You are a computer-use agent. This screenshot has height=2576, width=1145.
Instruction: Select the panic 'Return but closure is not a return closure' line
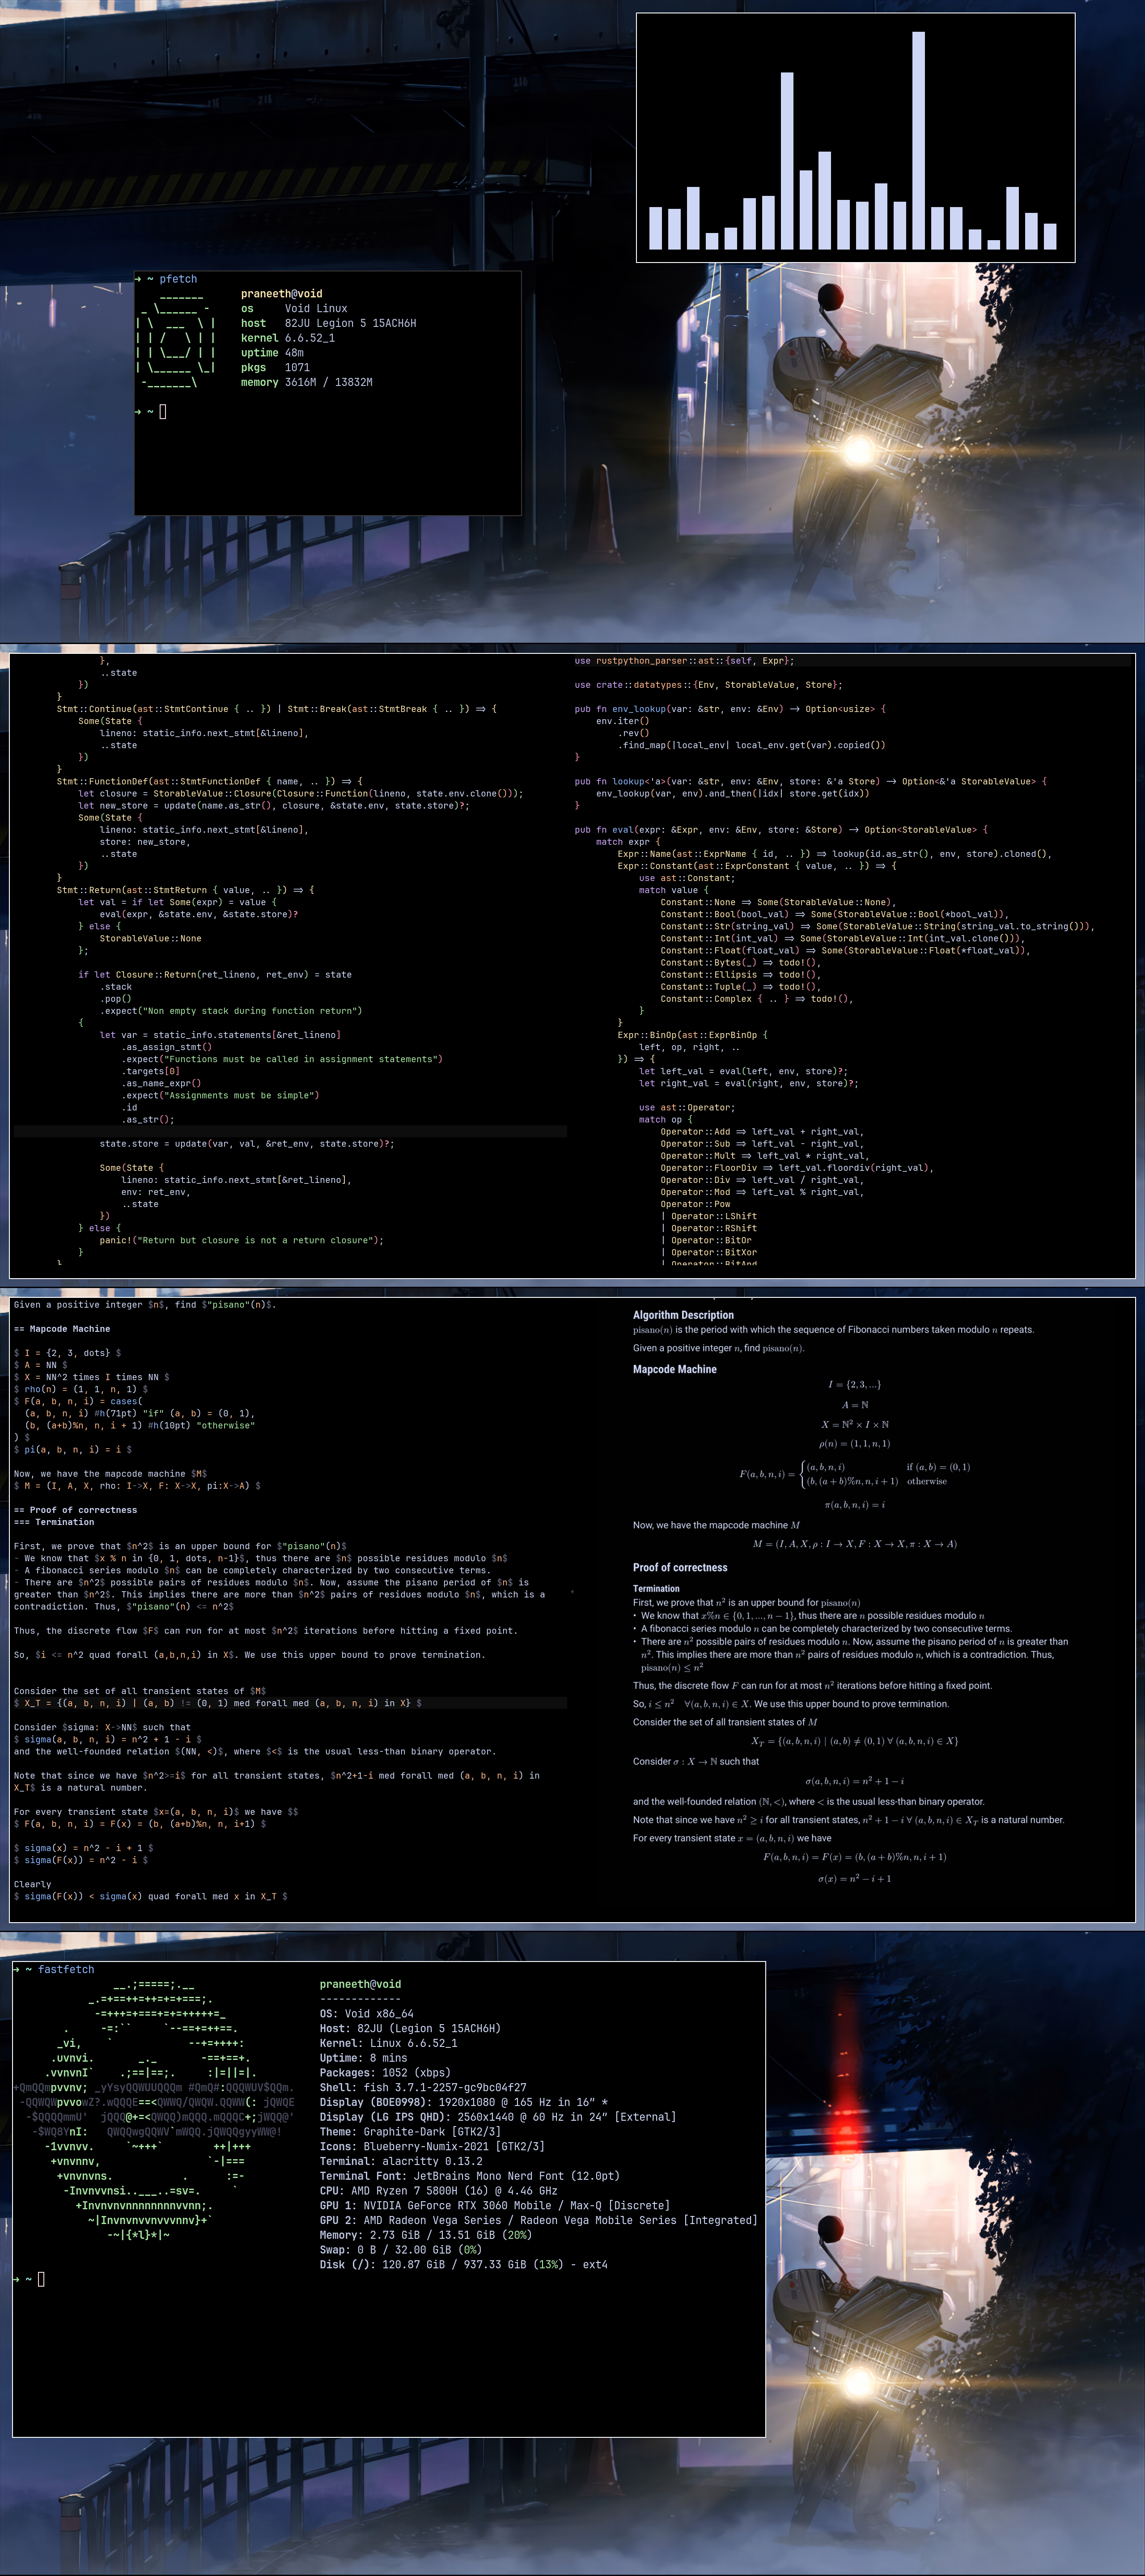(x=241, y=1240)
